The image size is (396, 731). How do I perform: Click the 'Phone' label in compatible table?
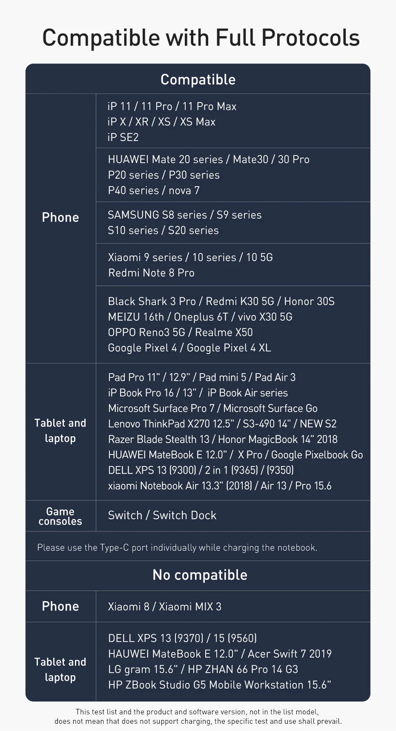pos(60,217)
